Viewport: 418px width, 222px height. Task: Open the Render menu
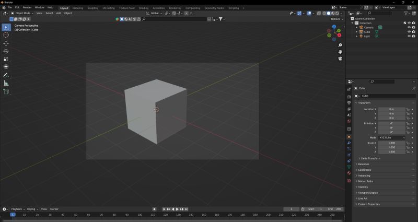coord(27,7)
